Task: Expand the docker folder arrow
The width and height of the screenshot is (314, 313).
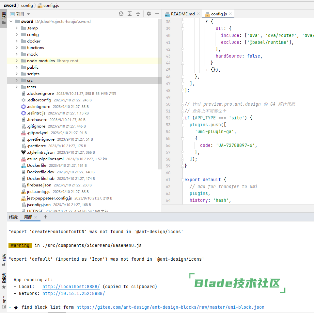Action: tap(17, 41)
